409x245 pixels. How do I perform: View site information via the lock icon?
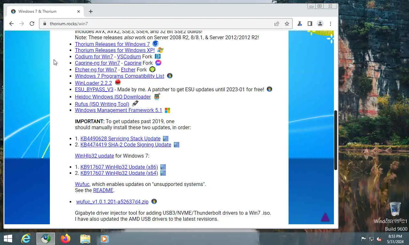tap(44, 24)
